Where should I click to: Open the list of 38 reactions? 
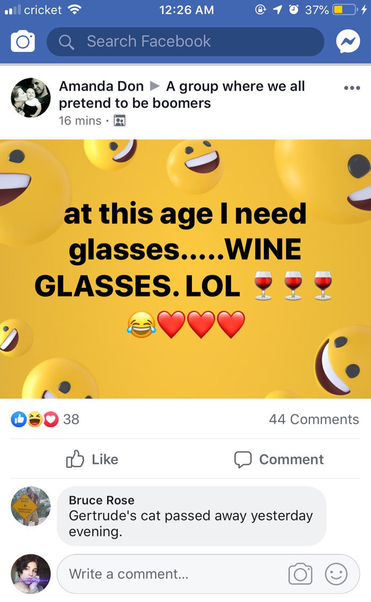point(71,419)
